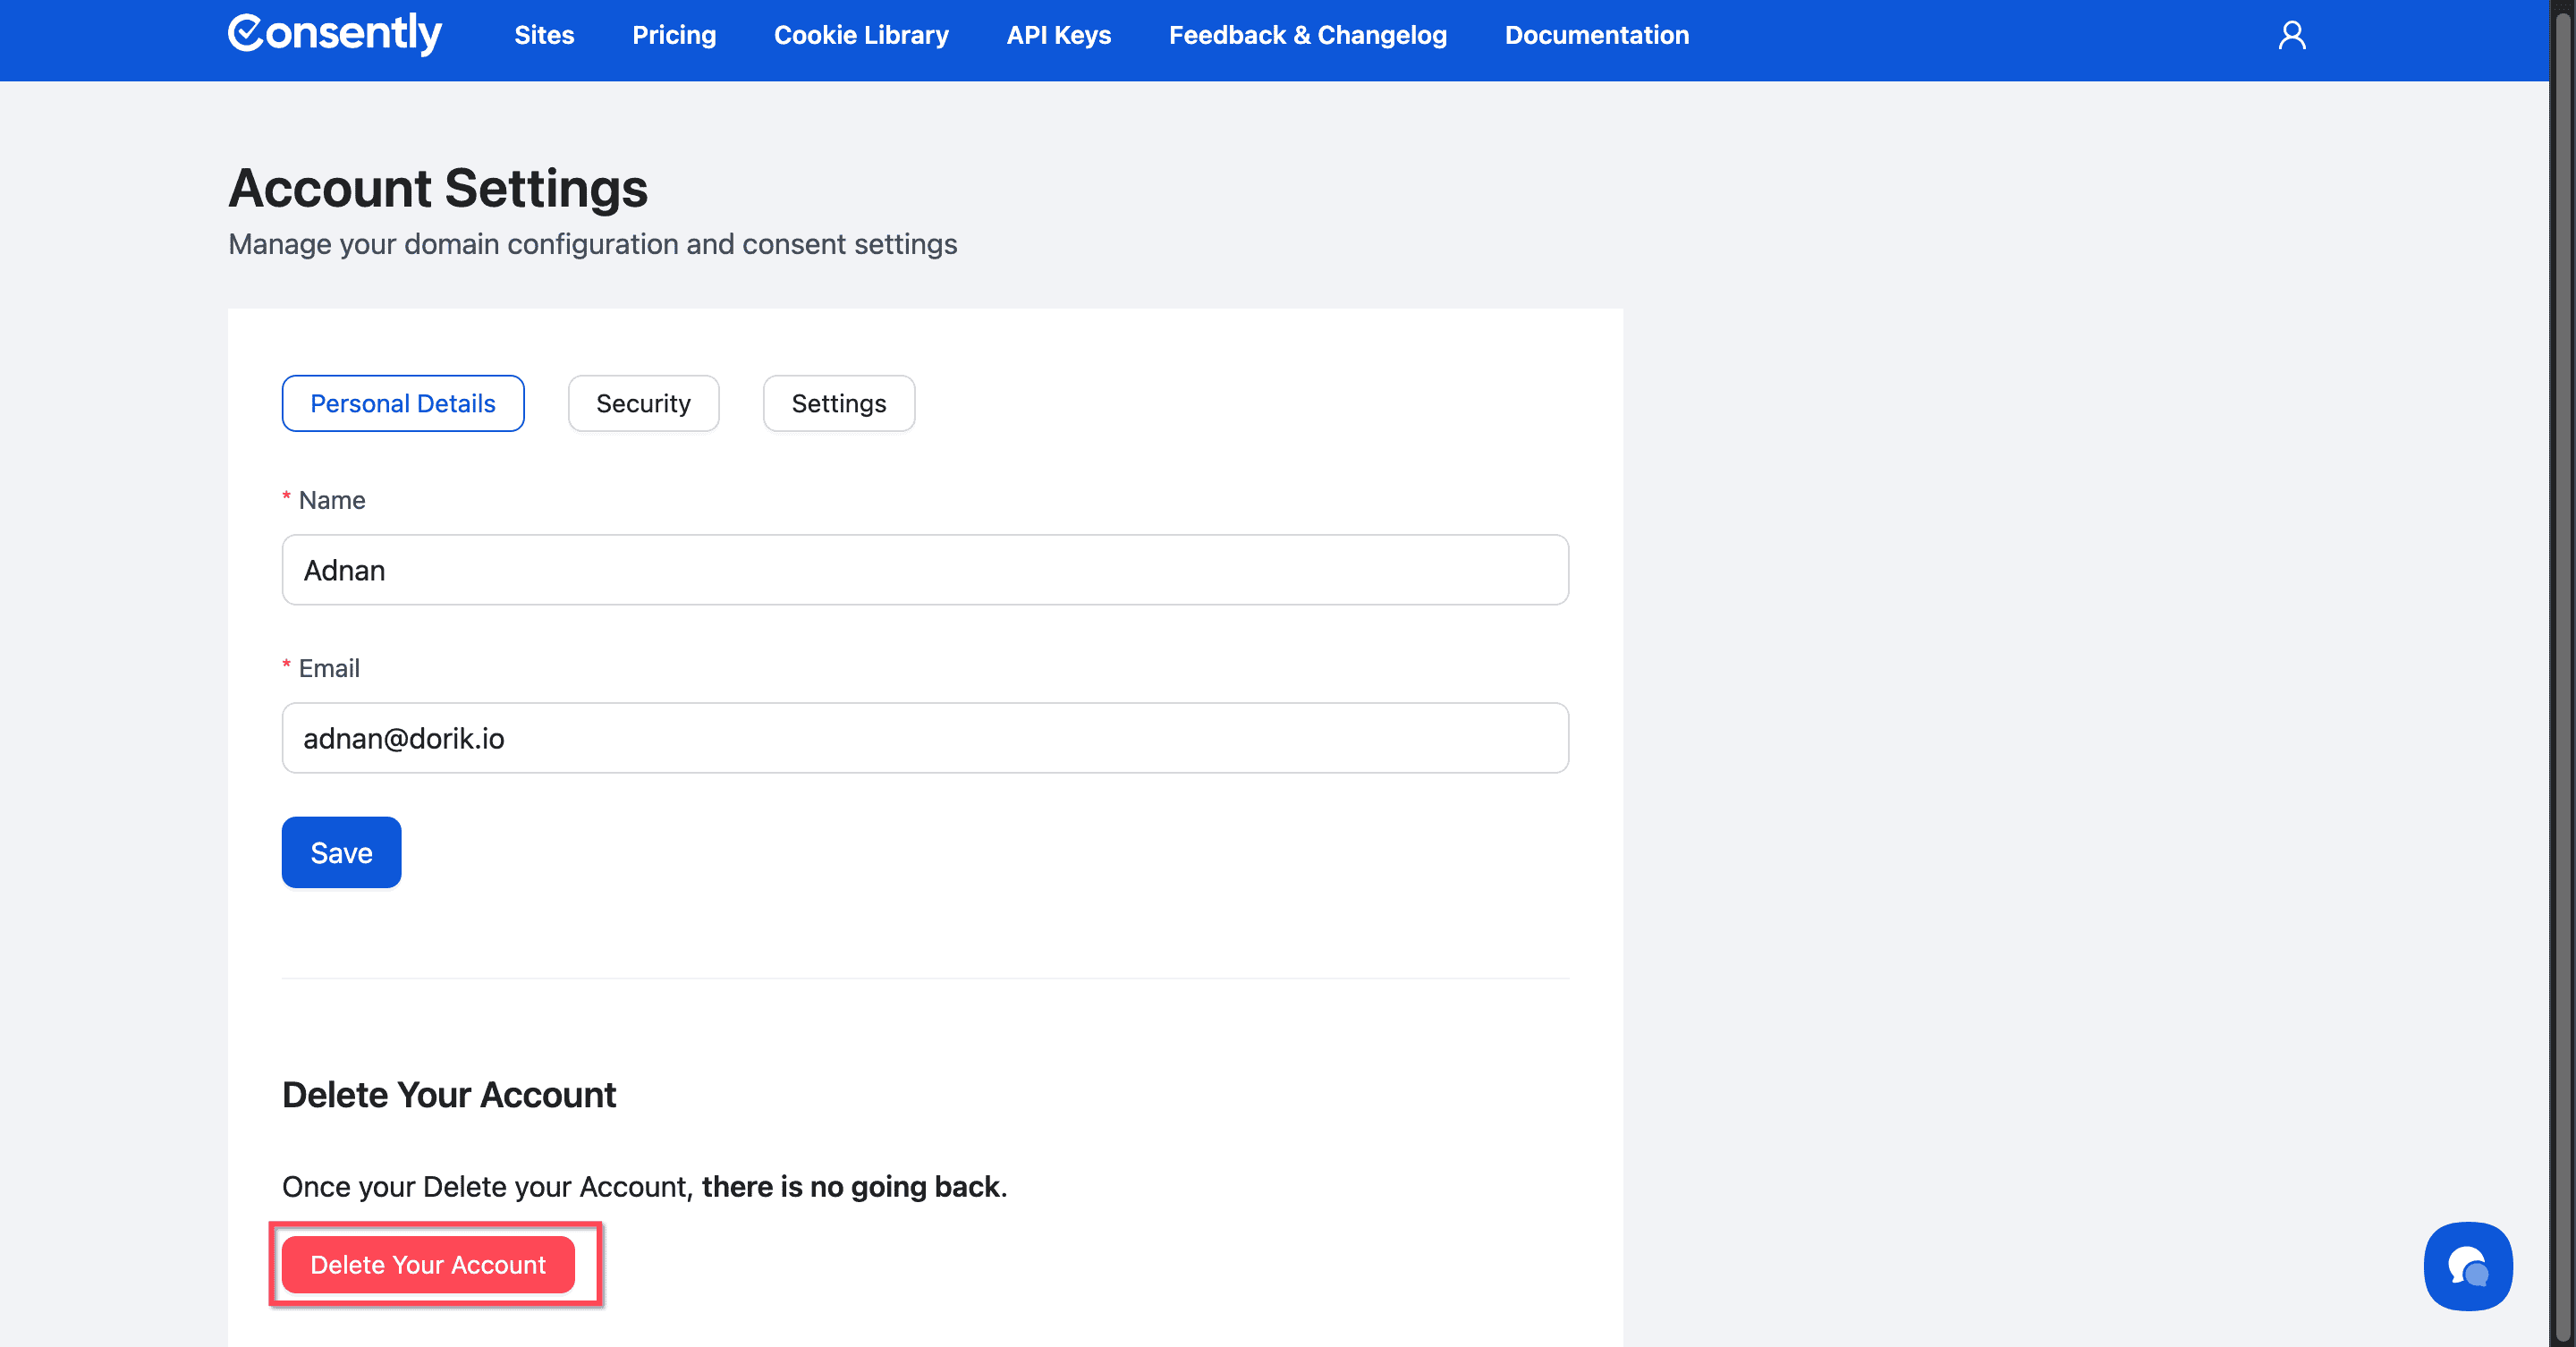The image size is (2576, 1347).
Task: Click the Delete Your Account heading
Action: 449,1095
